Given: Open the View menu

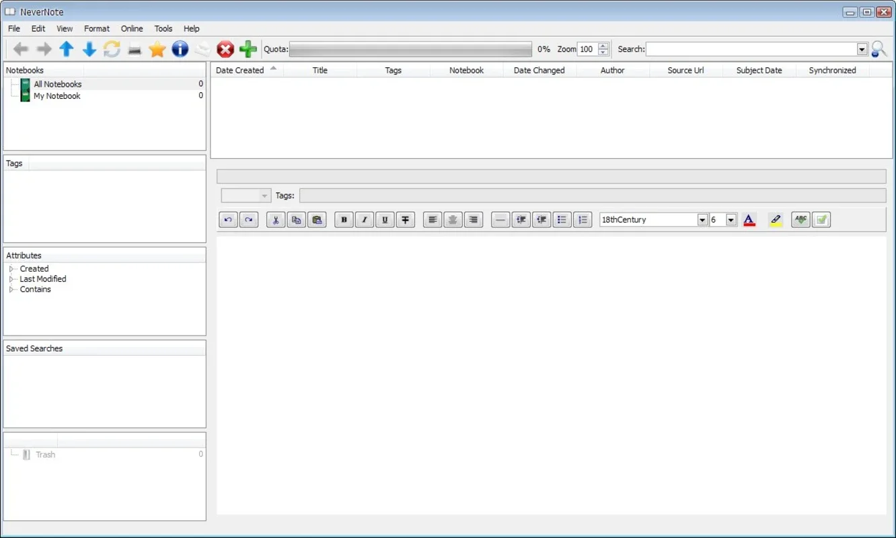Looking at the screenshot, I should pyautogui.click(x=65, y=29).
